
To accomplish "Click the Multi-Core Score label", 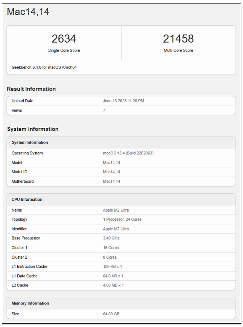I will click(x=178, y=50).
